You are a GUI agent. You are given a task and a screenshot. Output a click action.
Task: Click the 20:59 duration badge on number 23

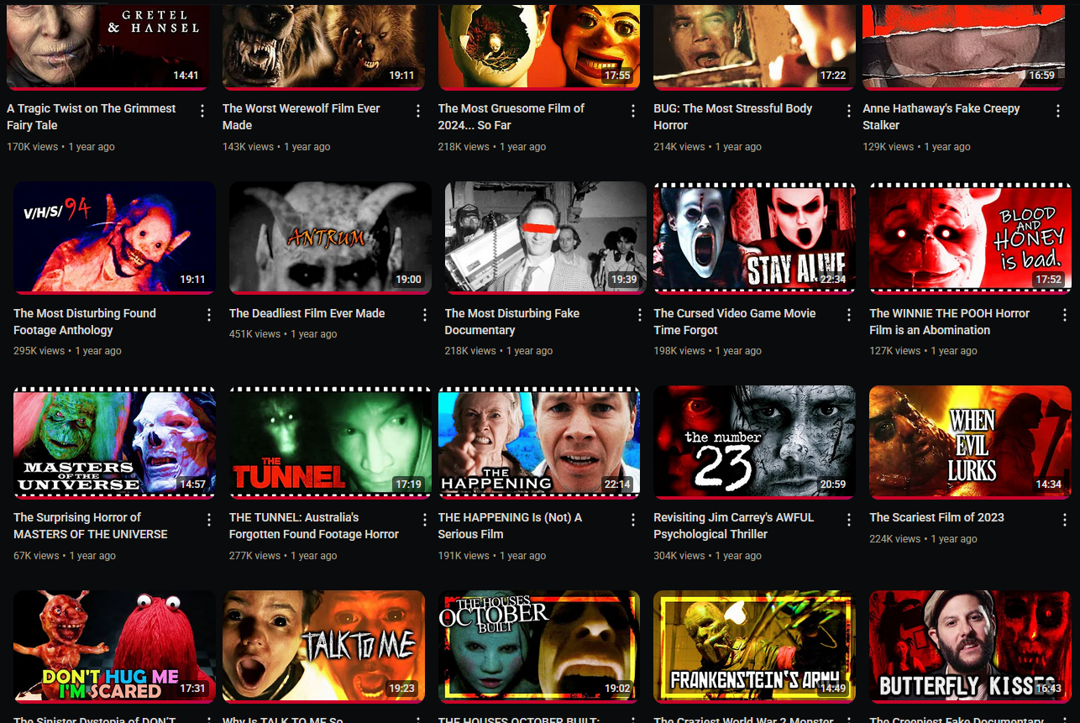click(x=832, y=485)
